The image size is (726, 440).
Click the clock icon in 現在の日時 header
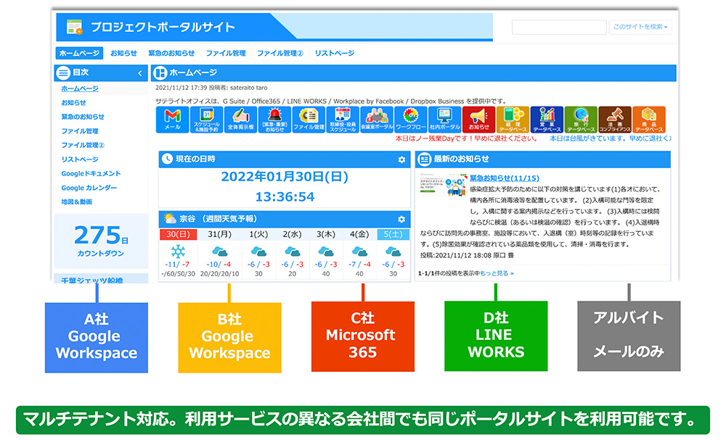pos(167,159)
